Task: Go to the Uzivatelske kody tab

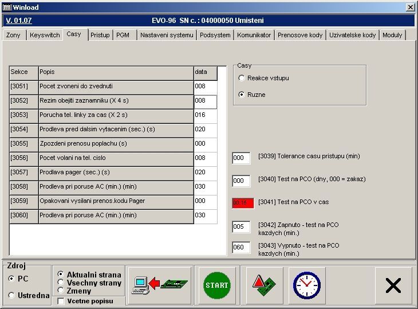Action: tap(352, 35)
